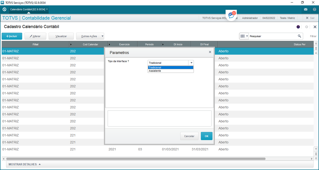Click the Incluir button
The image size is (319, 170).
pos(12,36)
